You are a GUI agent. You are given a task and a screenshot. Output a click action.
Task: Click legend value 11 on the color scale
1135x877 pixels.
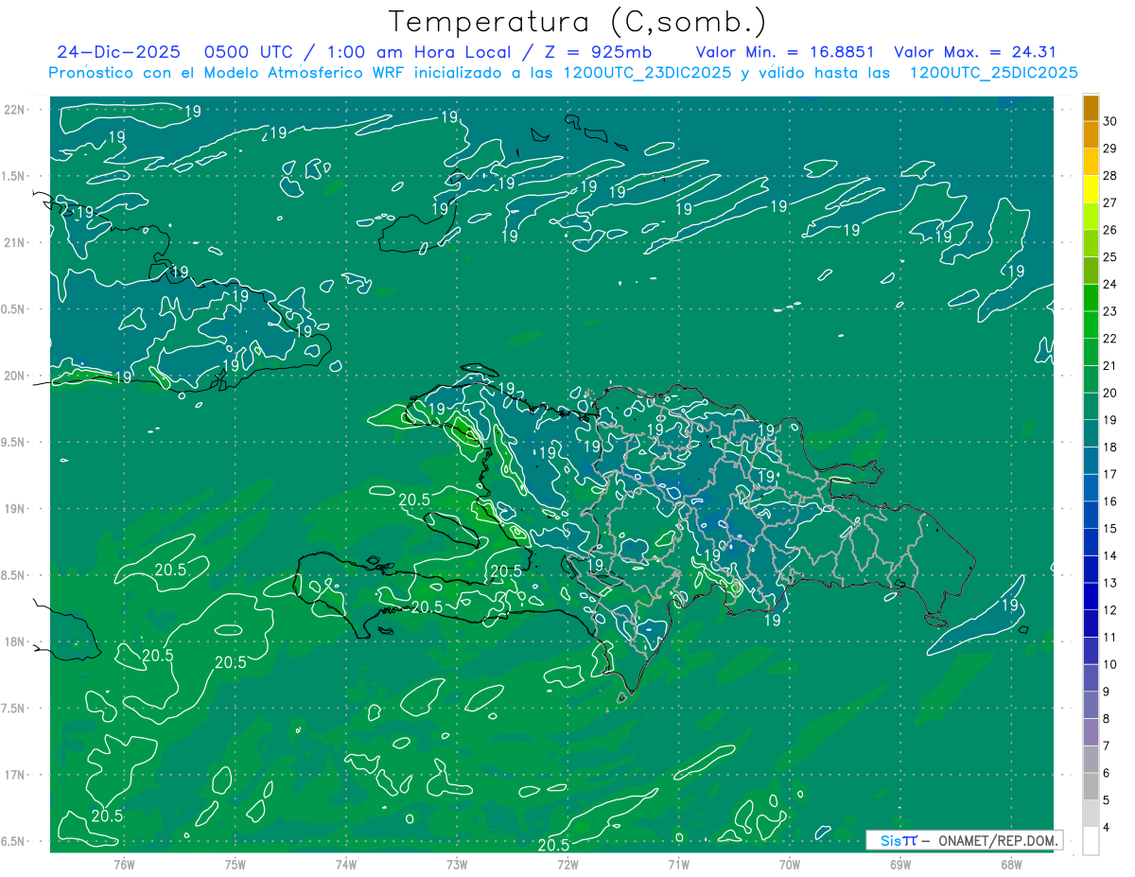point(1110,637)
